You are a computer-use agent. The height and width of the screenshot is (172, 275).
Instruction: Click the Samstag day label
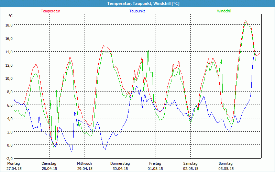point(190,164)
